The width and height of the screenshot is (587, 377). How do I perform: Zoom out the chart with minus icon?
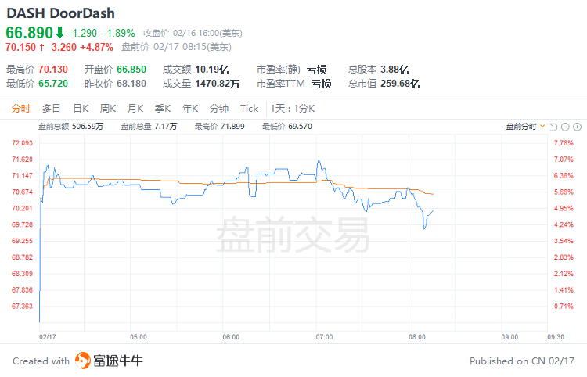click(565, 127)
